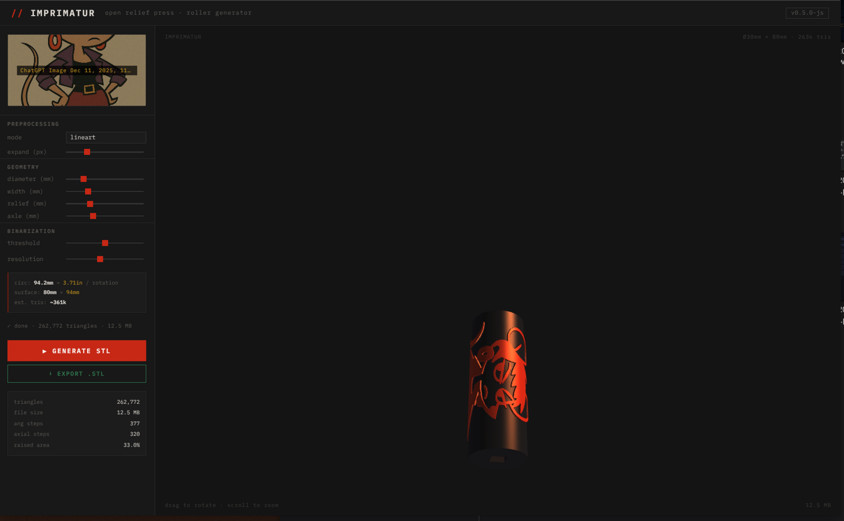The height and width of the screenshot is (521, 844).
Task: Click the circumference 94.2mm readout
Action: pyautogui.click(x=43, y=283)
